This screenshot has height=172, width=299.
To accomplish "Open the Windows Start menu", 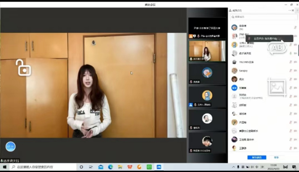I will [4, 167].
